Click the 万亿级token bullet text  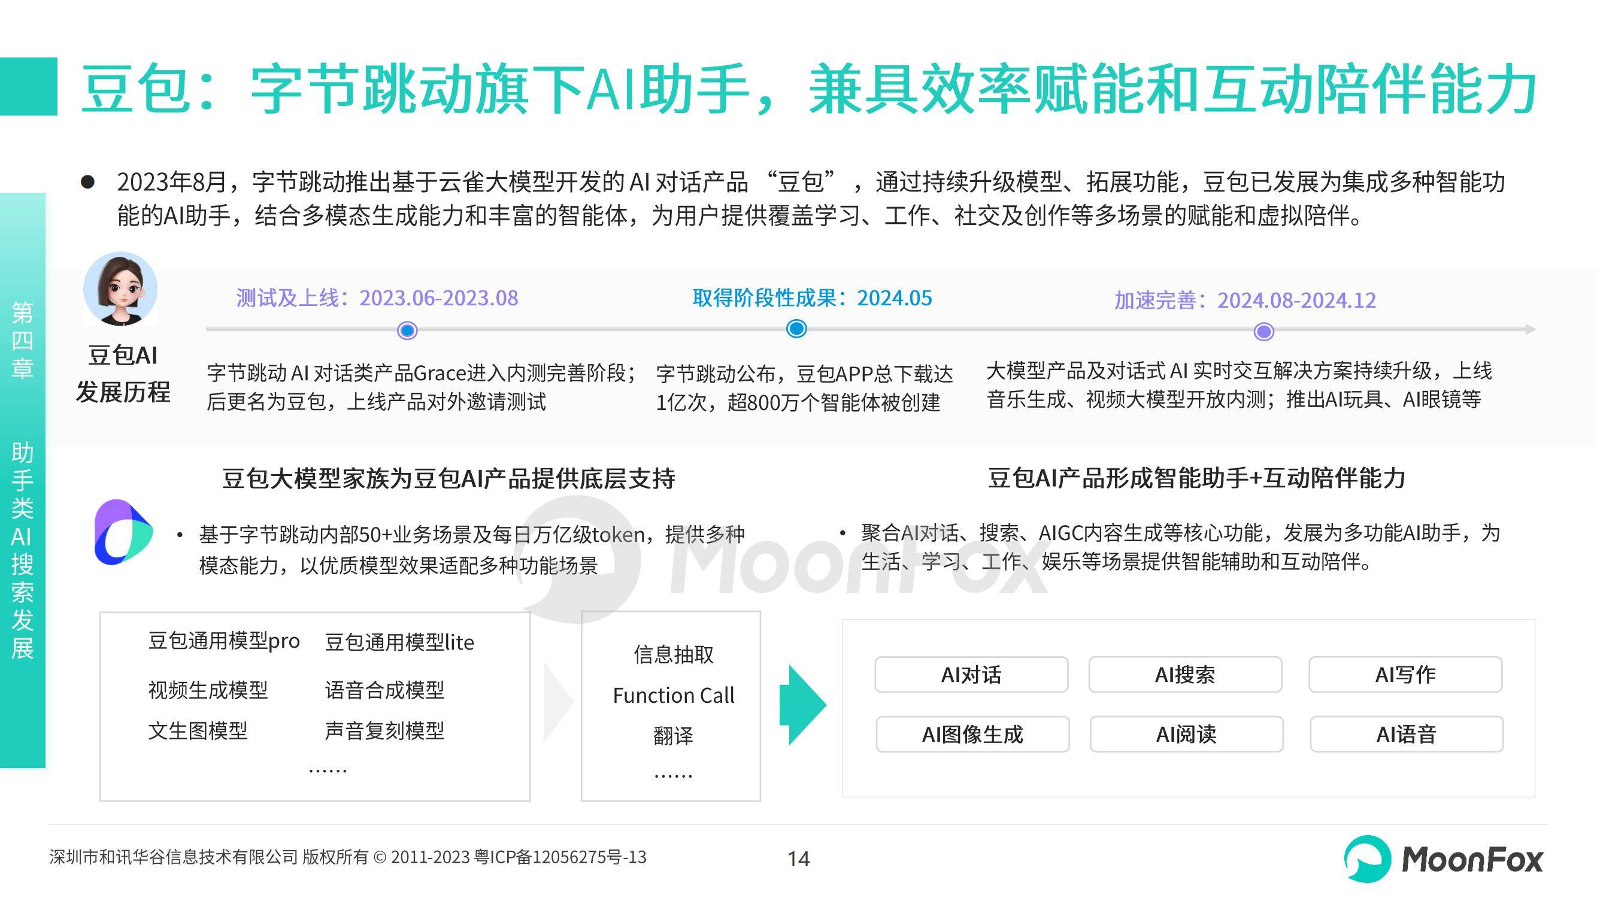[471, 549]
